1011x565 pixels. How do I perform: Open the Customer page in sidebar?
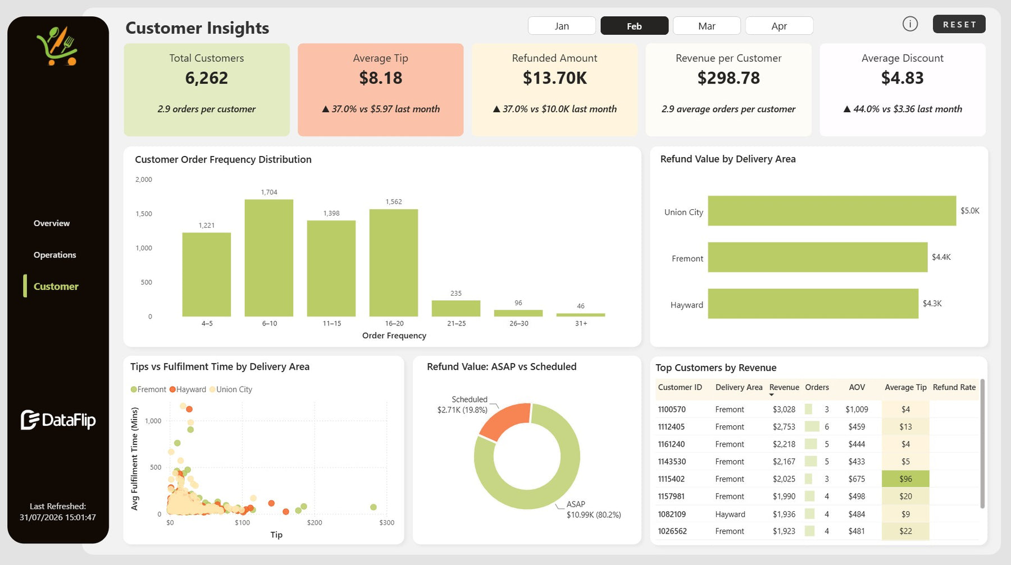pyautogui.click(x=56, y=286)
